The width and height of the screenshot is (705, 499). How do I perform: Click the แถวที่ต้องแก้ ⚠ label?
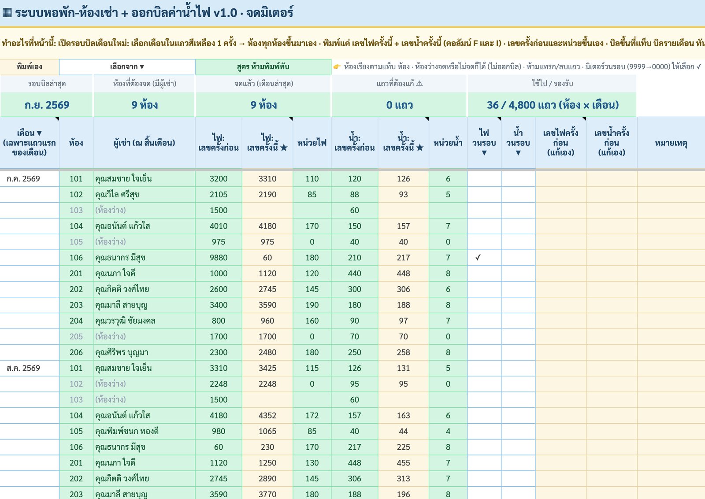[x=399, y=84]
